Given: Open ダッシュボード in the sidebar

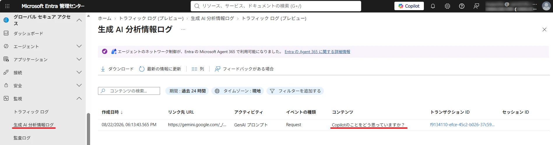Looking at the screenshot, I should point(28,33).
